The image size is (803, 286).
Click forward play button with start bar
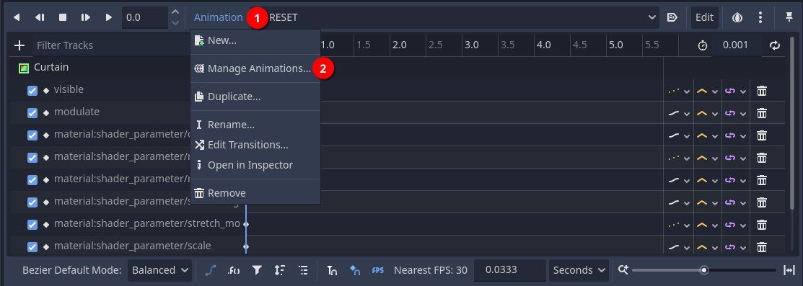(x=86, y=17)
